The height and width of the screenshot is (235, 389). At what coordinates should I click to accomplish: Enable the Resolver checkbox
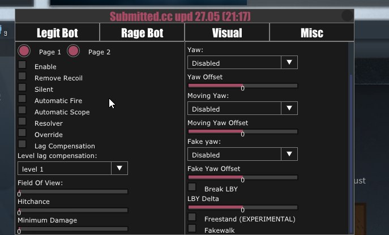point(22,121)
